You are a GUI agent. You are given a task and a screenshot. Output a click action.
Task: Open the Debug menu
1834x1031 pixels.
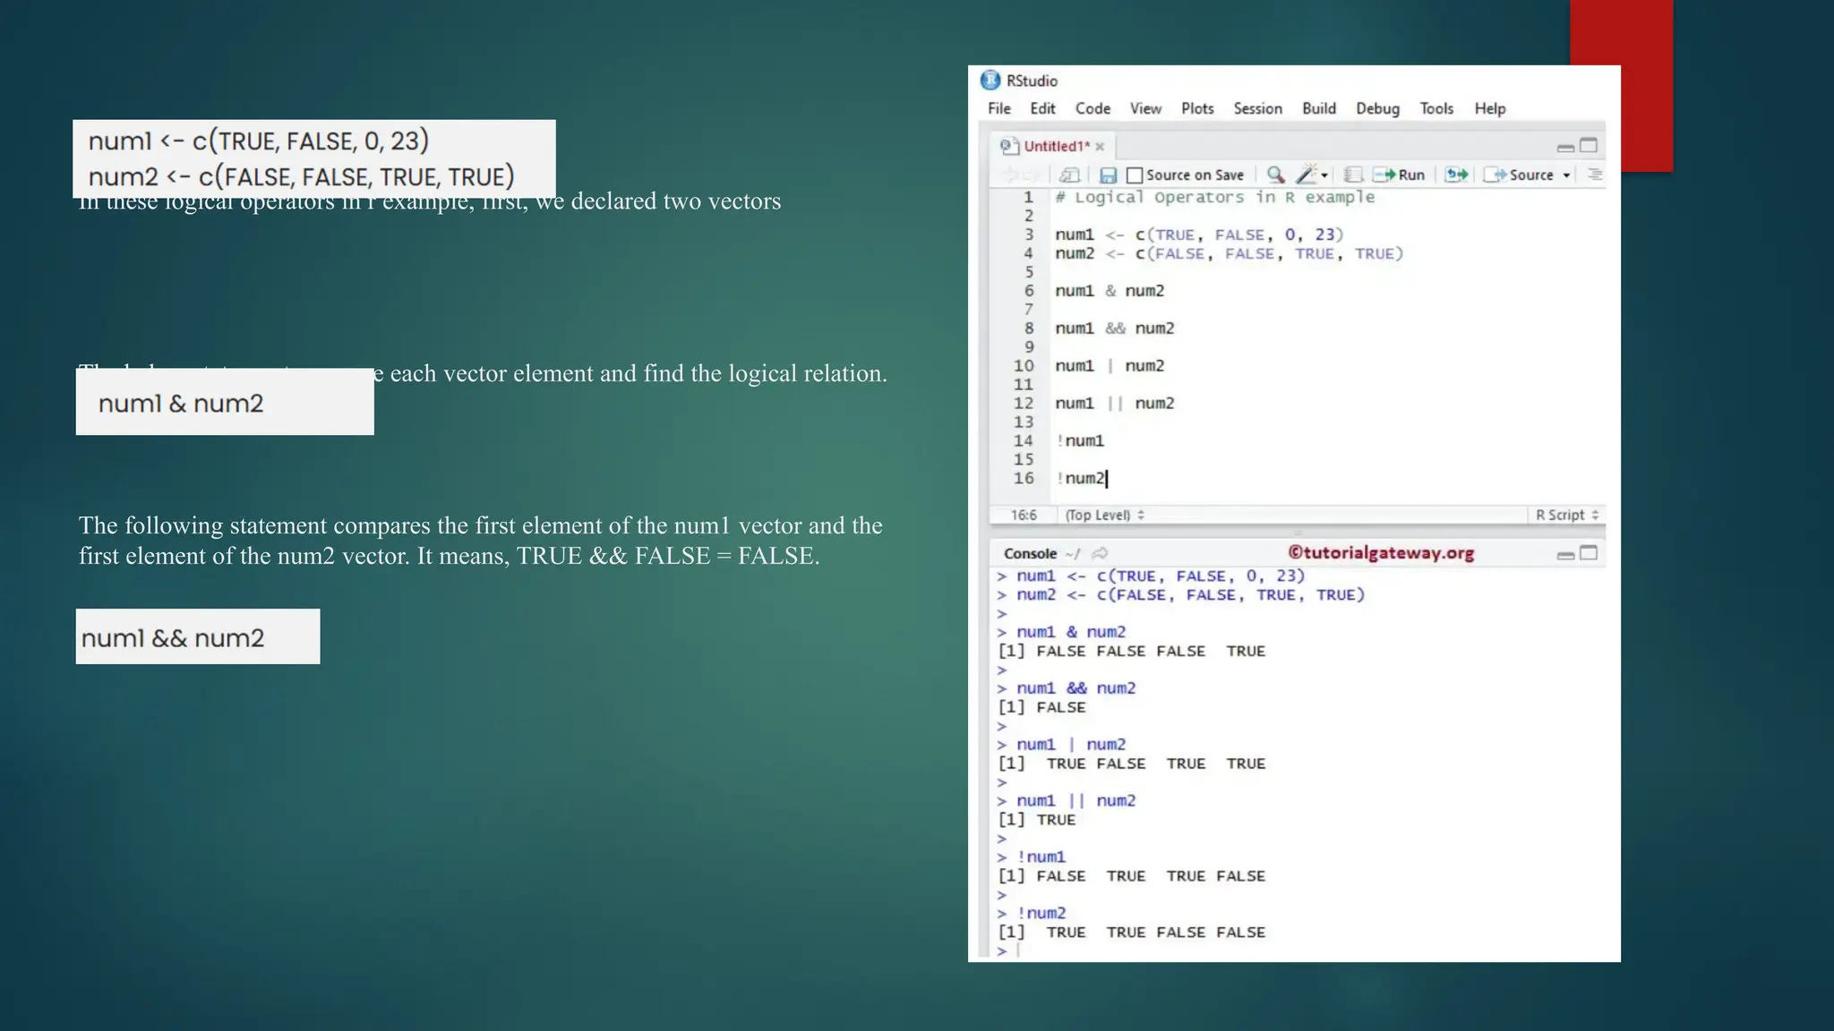pos(1376,108)
